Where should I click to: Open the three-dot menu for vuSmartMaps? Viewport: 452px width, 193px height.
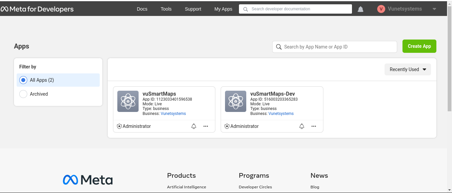coord(206,126)
